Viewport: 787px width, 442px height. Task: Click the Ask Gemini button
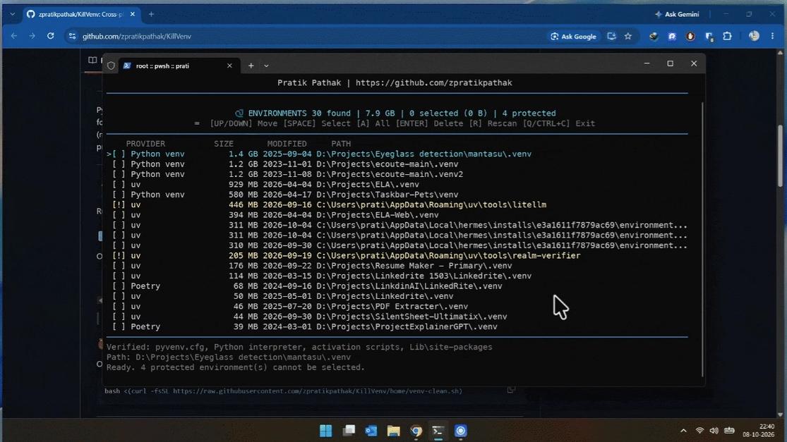point(677,14)
